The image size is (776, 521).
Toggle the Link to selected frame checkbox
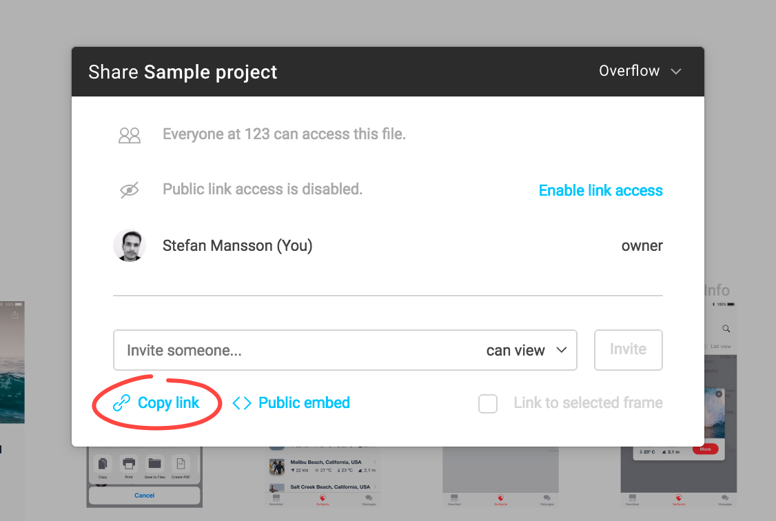[x=488, y=404]
